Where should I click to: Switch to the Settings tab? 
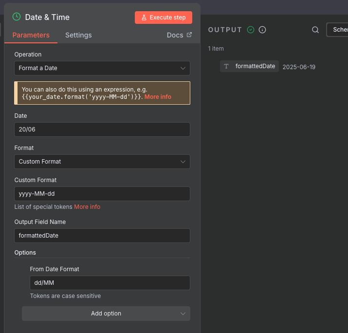tap(78, 35)
